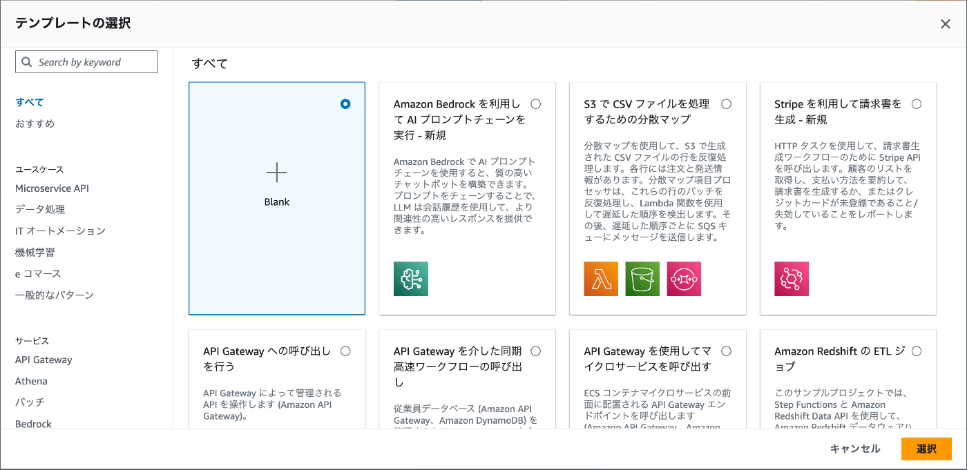Click the サービス section heading

(x=32, y=341)
